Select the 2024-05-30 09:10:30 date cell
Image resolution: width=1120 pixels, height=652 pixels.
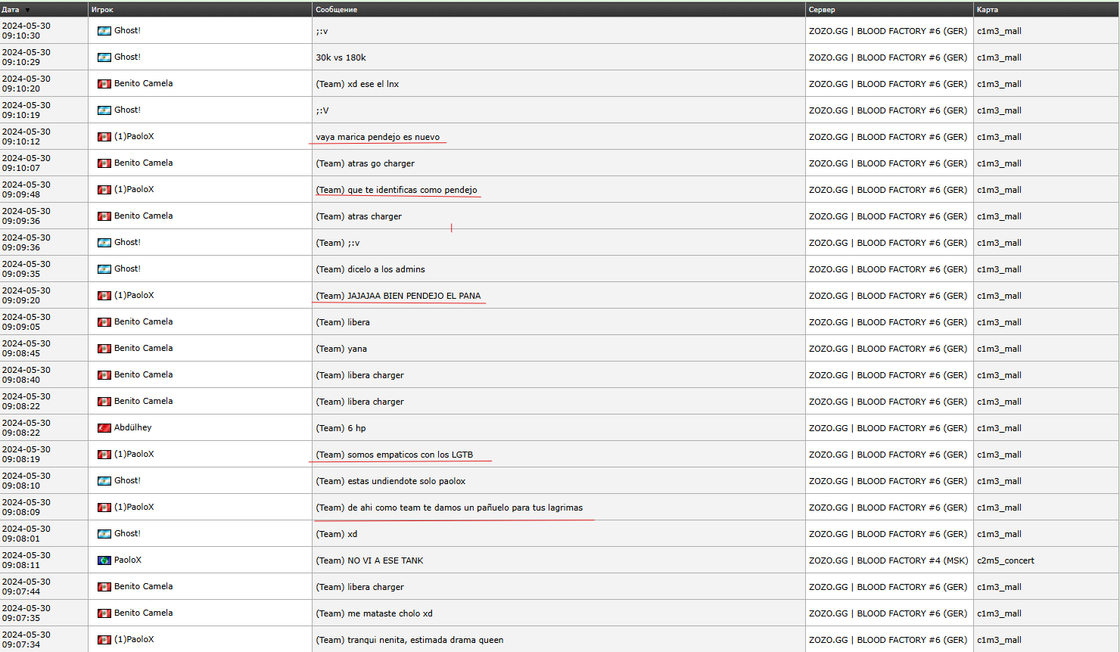click(26, 31)
